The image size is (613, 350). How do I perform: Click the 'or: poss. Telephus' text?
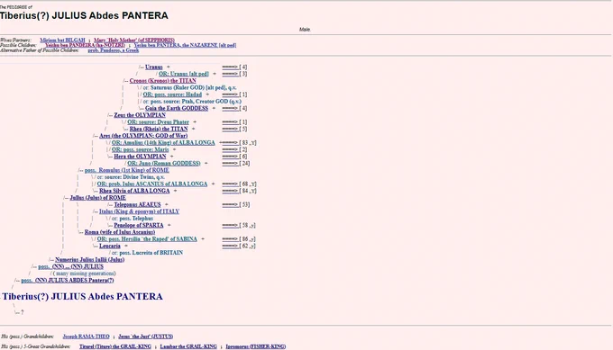(x=133, y=219)
